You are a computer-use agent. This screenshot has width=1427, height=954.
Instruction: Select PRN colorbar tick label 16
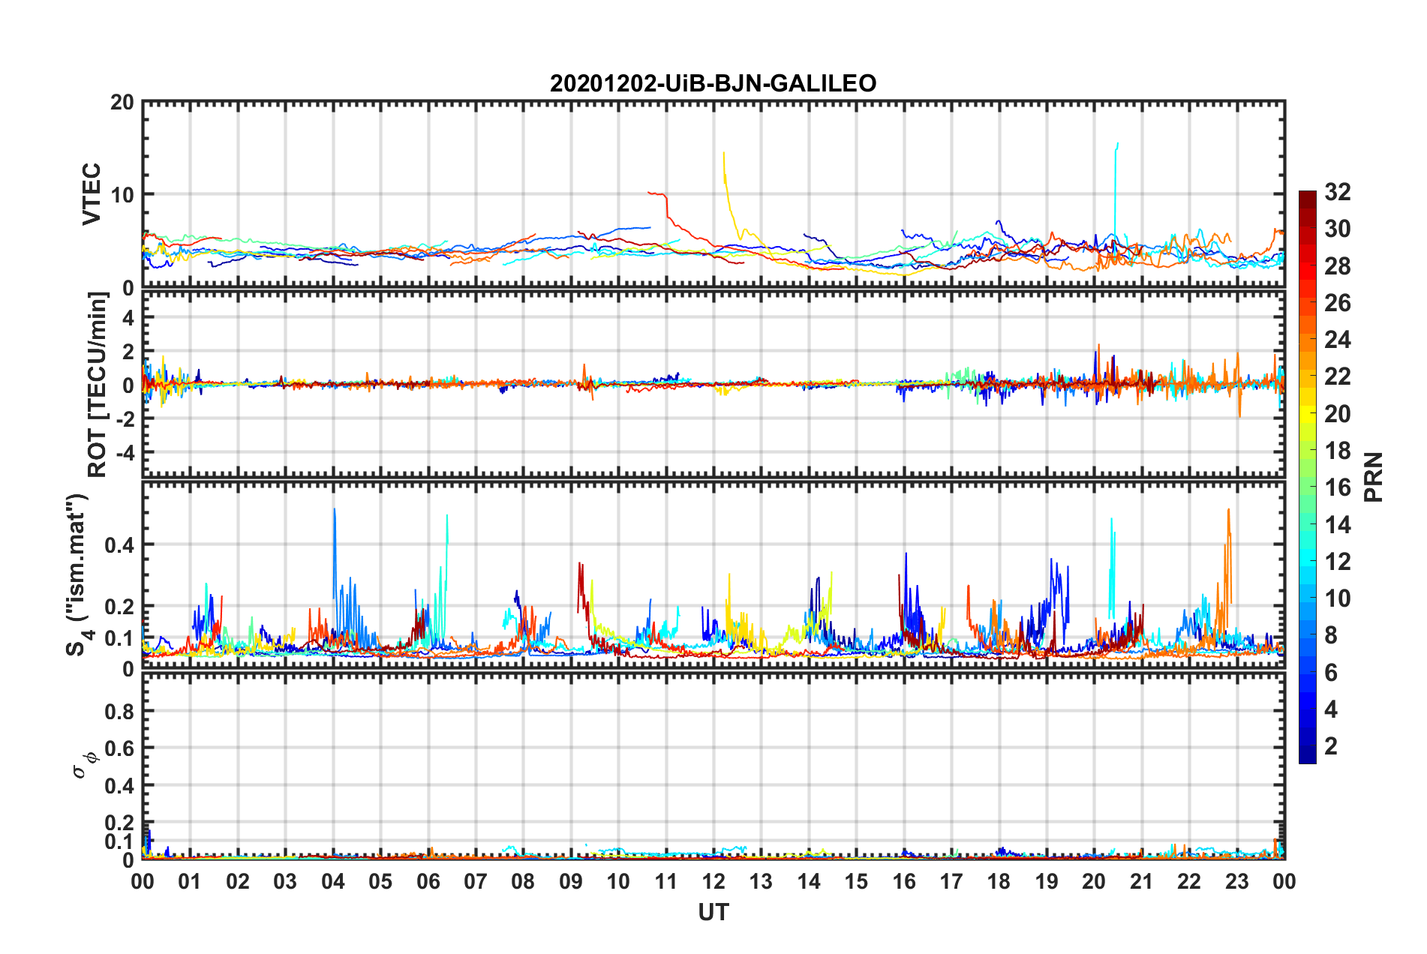(x=1337, y=487)
